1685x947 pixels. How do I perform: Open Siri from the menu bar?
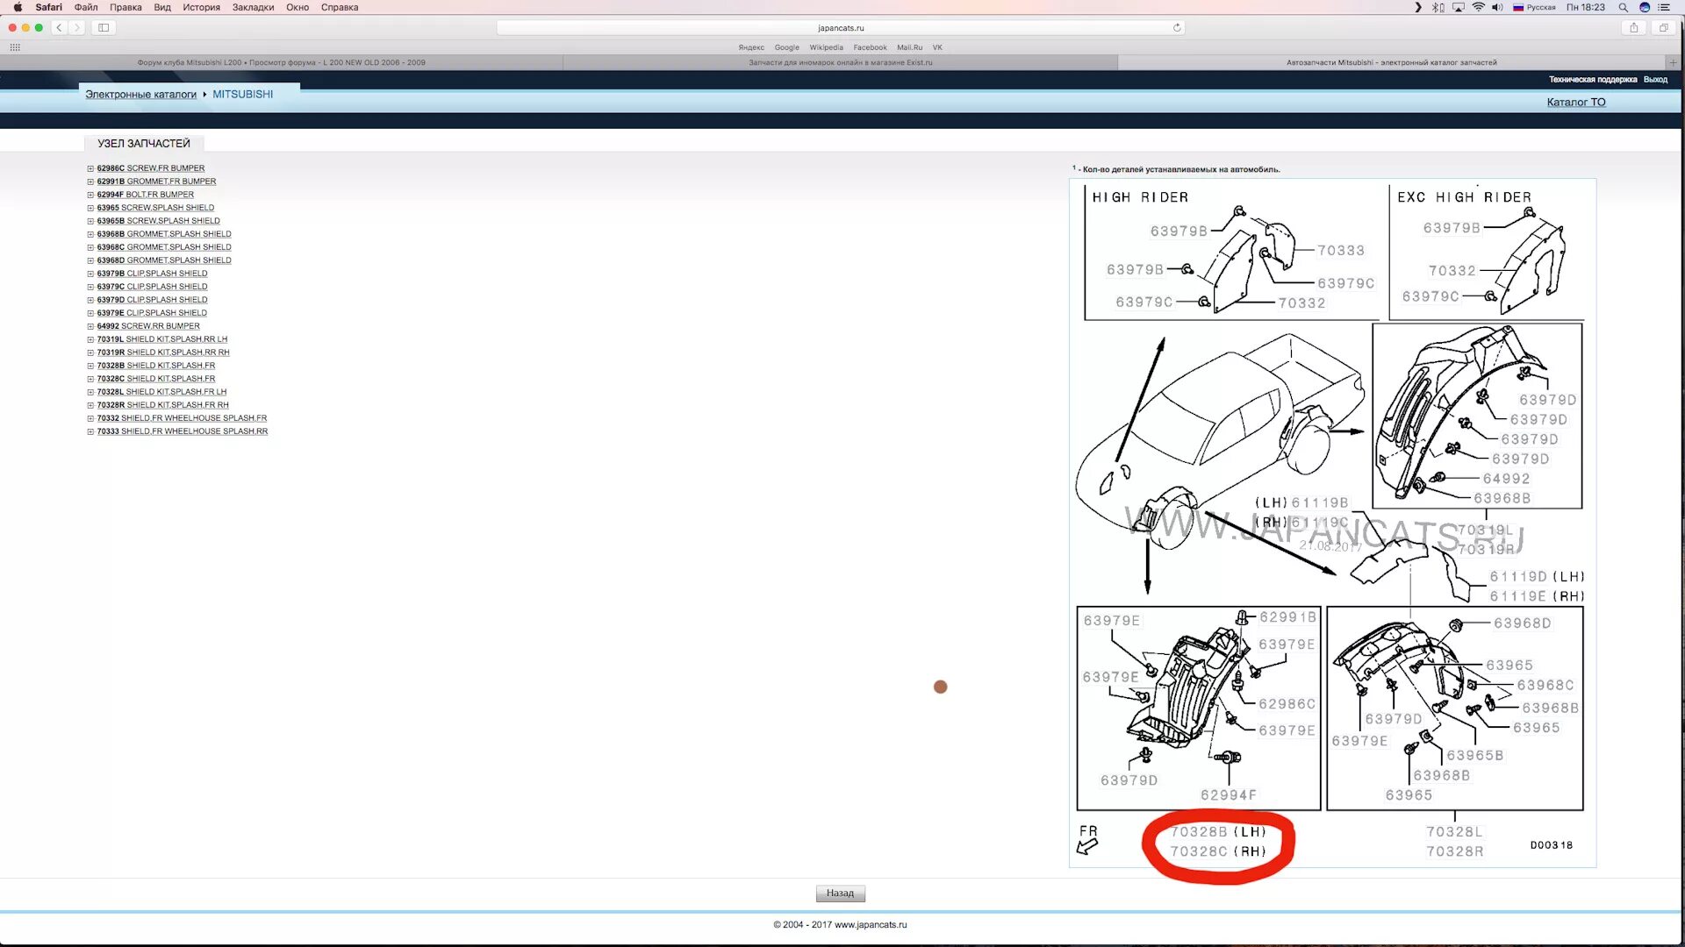tap(1645, 7)
